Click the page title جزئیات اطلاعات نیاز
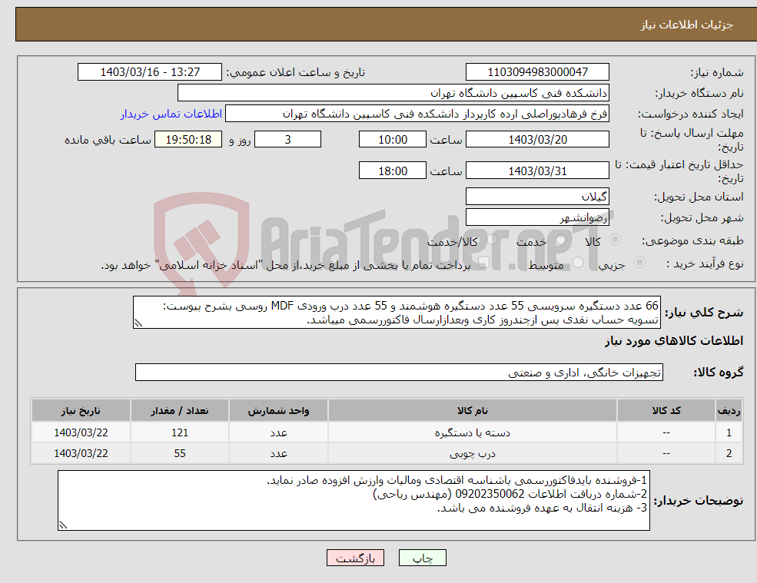Screen dimensions: 757x583 (687, 25)
